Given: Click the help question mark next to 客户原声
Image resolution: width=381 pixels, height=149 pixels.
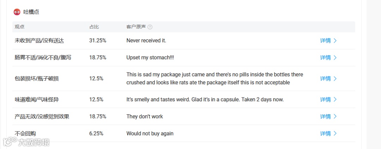Looking at the screenshot, I should pyautogui.click(x=150, y=27).
